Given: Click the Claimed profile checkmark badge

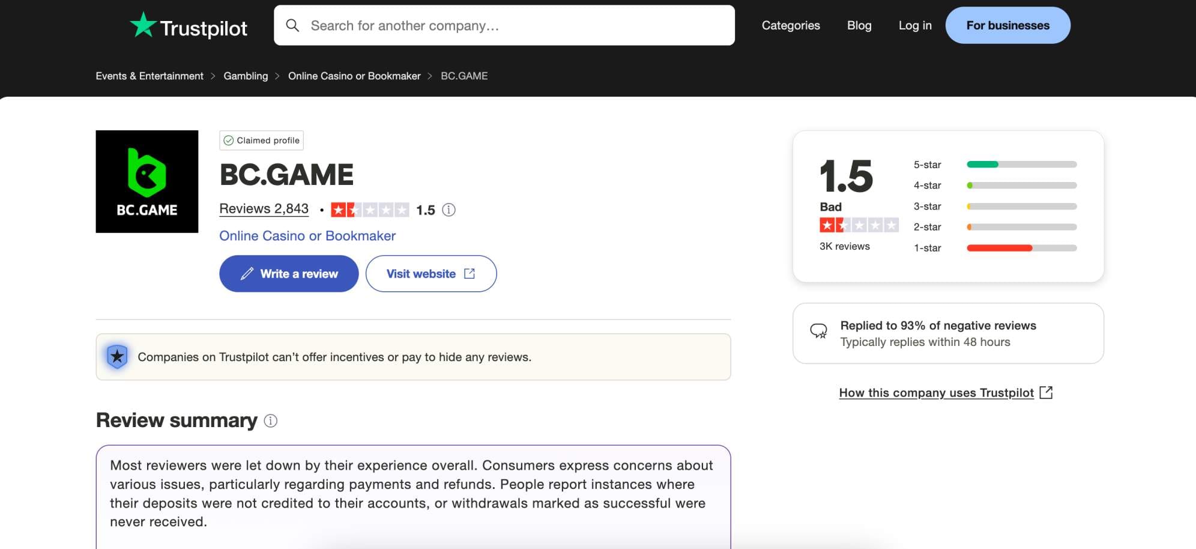Looking at the screenshot, I should [261, 140].
